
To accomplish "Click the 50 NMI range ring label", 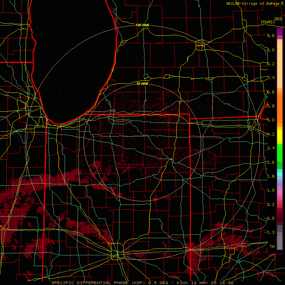I will point(142,84).
